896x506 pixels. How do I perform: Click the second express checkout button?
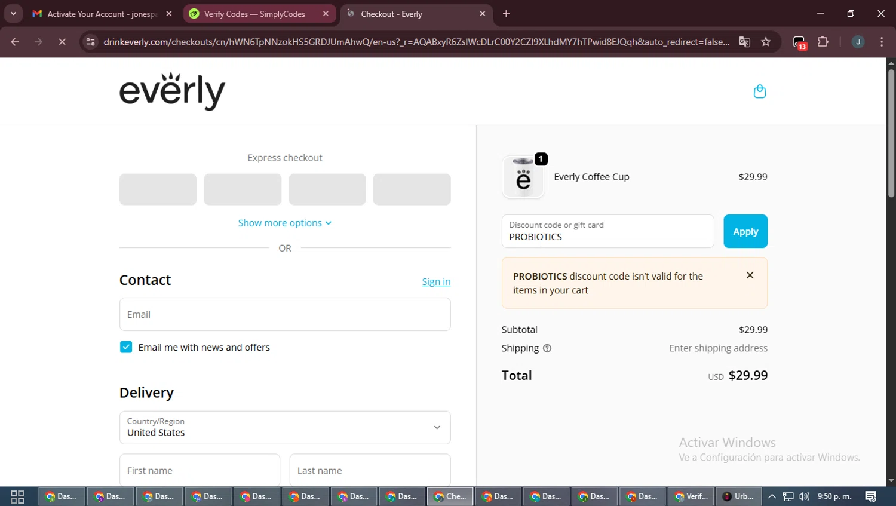[243, 189]
